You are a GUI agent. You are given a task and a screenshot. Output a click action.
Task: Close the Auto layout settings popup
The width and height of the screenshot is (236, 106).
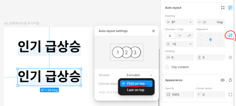point(153,31)
